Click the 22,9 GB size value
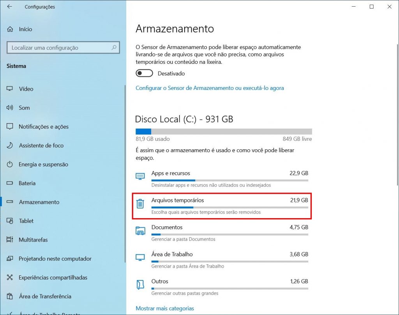The image size is (399, 315). 299,173
